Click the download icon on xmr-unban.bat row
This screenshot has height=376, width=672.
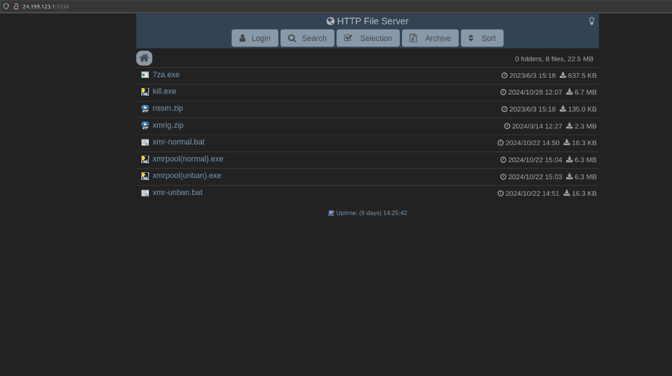(x=567, y=193)
